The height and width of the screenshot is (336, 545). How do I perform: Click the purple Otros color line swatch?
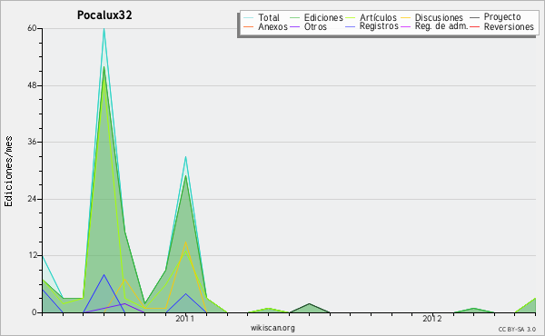click(294, 26)
